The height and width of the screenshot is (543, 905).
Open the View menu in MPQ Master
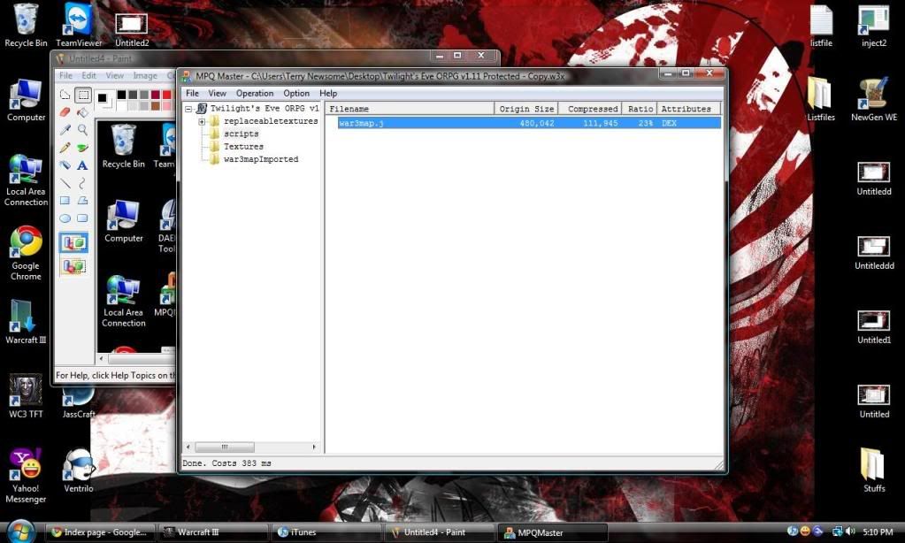[217, 93]
